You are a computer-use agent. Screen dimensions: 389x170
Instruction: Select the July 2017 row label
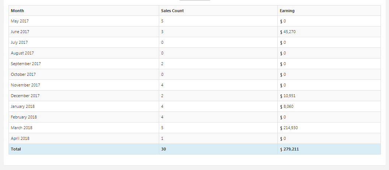coord(19,42)
